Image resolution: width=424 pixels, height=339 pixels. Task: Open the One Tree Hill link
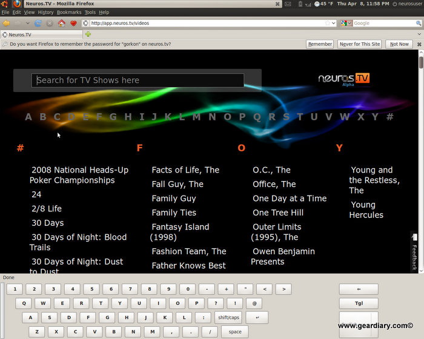tap(278, 212)
